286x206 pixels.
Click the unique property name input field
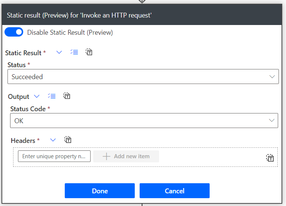54,156
